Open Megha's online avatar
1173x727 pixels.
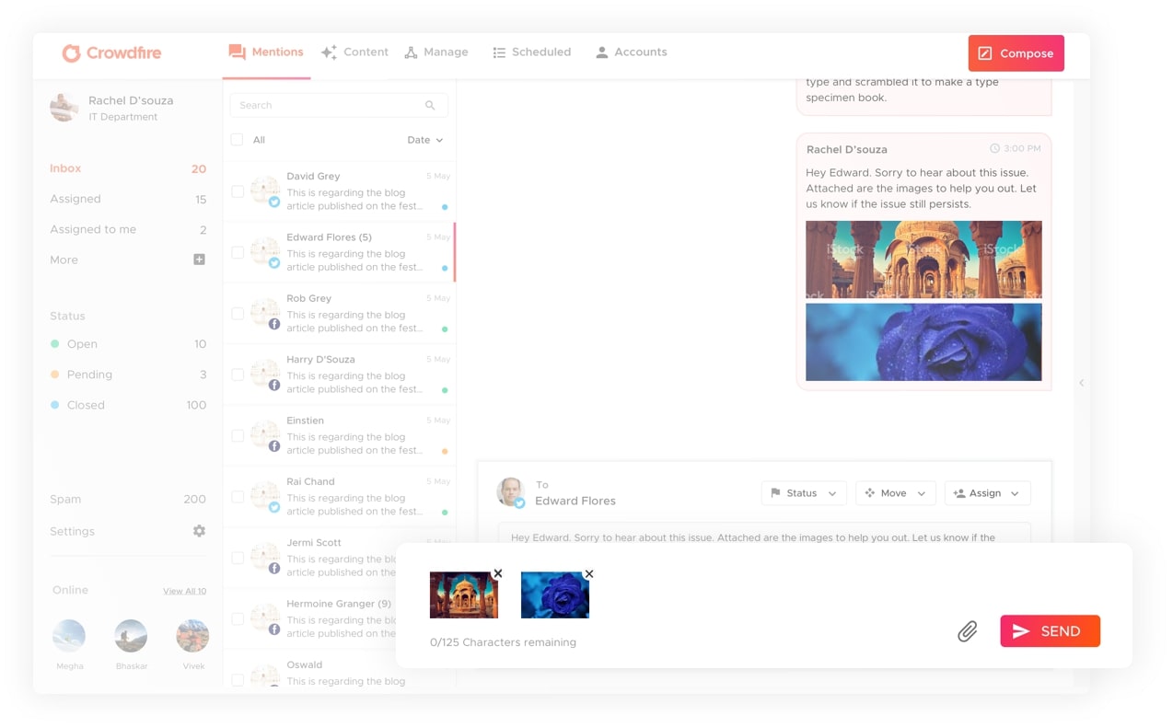point(69,636)
